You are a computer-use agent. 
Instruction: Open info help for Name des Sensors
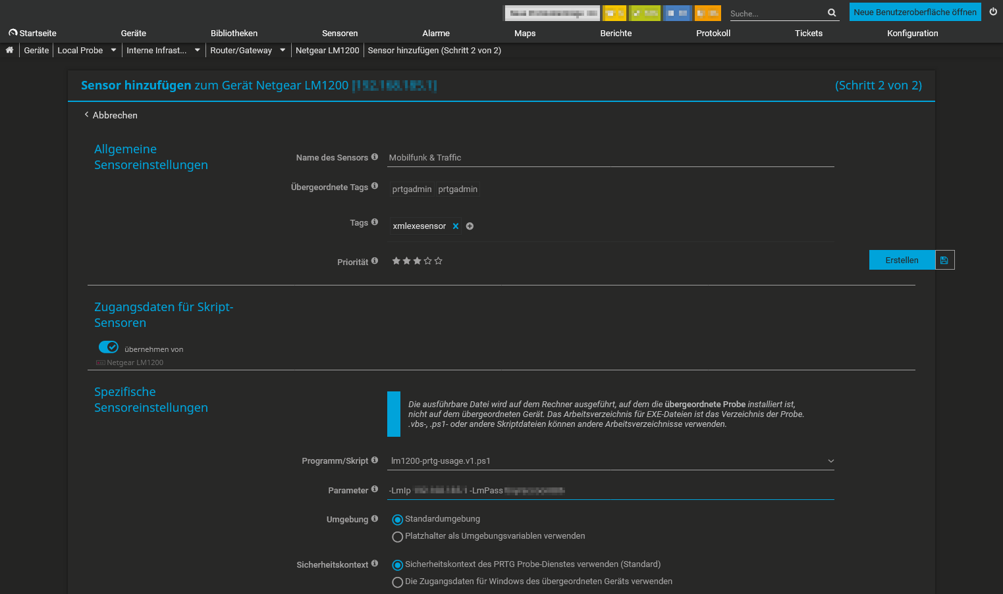pos(375,157)
